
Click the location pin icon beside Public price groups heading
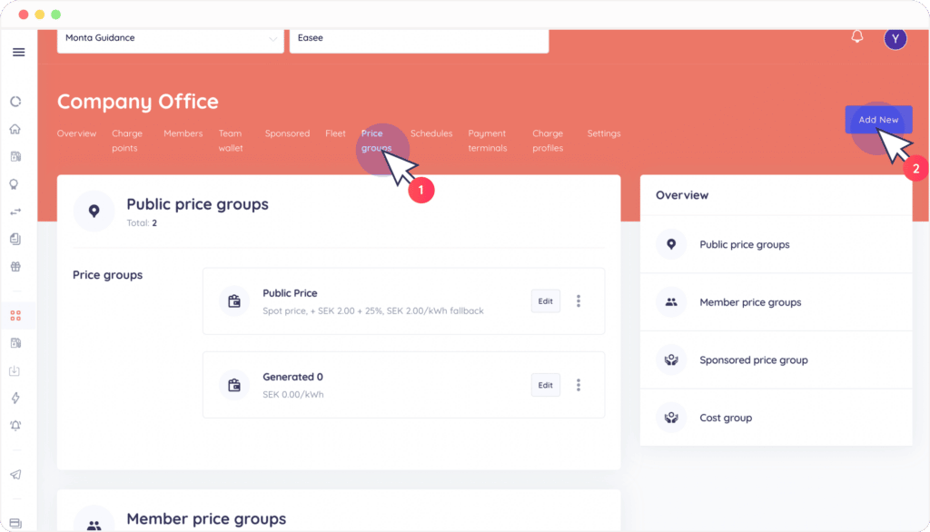coord(94,212)
